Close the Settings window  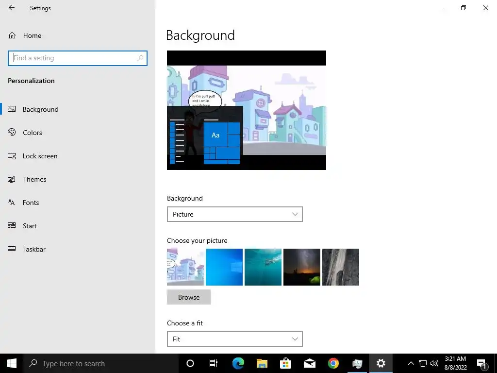[x=485, y=8]
